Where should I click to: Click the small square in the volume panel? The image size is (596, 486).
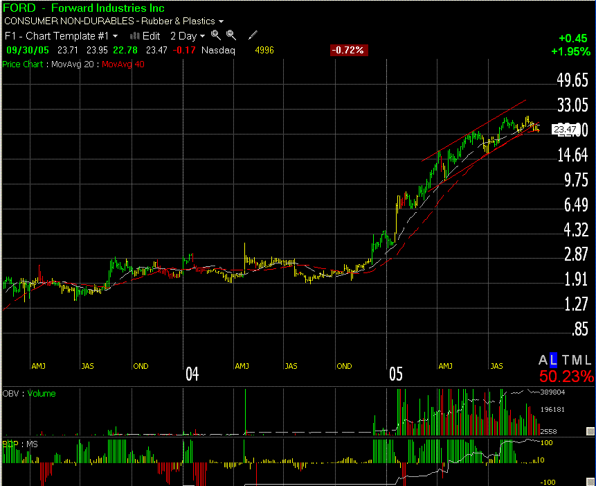[590, 431]
